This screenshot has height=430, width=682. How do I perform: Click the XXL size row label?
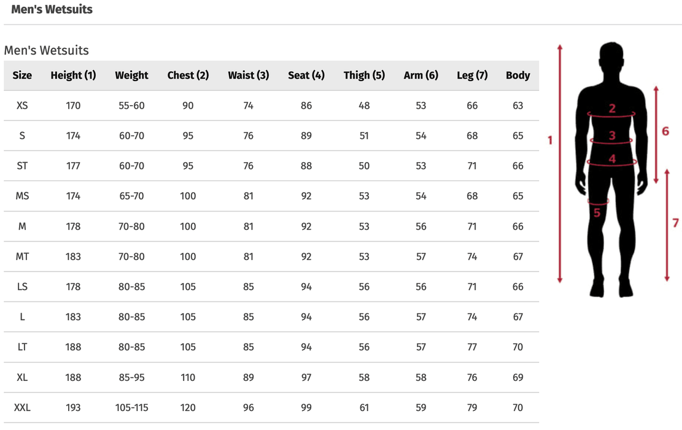pyautogui.click(x=22, y=407)
